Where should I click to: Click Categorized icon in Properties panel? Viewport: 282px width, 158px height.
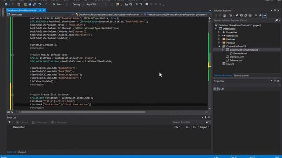tap(215, 89)
